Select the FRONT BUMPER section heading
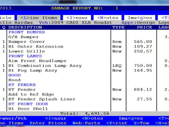Screen dimensions: 169x127 pos(27,32)
